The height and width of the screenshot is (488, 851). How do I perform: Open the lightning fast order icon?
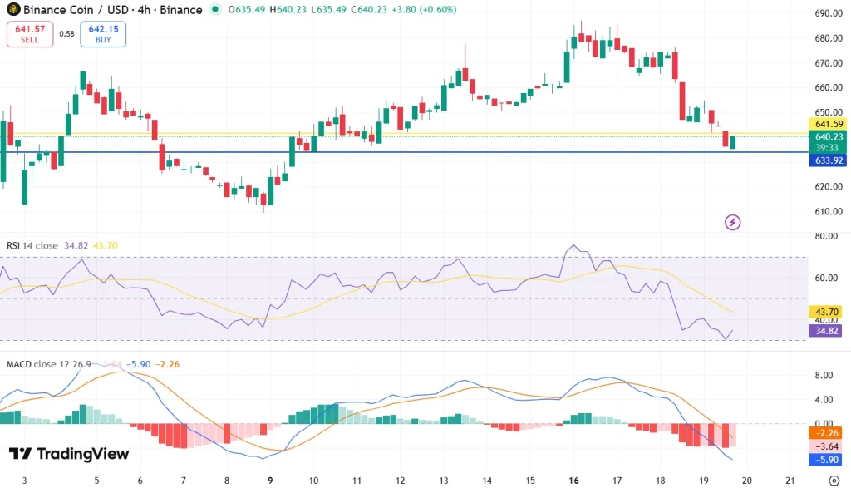(x=734, y=222)
